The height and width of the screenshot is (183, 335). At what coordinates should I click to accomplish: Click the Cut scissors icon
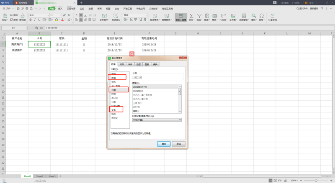point(12,15)
